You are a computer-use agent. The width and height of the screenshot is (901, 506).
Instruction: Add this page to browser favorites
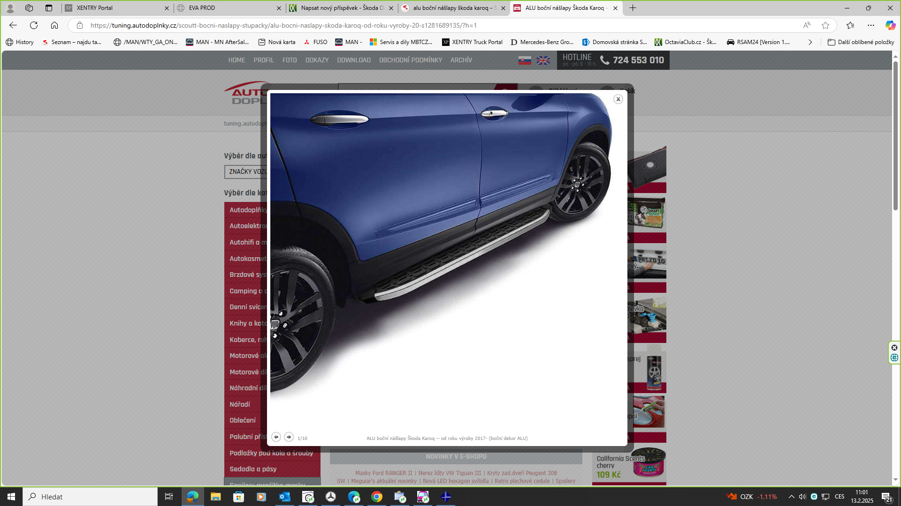tap(825, 25)
